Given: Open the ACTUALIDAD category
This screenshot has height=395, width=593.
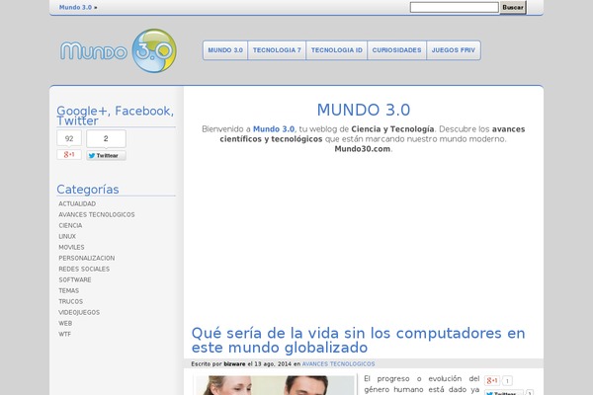Looking at the screenshot, I should pos(77,203).
